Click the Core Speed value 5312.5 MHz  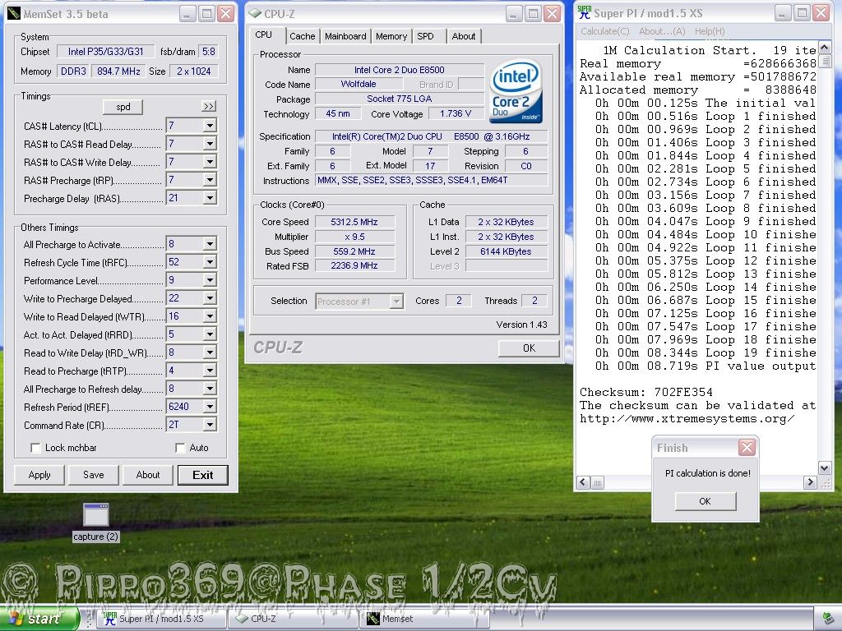[354, 222]
